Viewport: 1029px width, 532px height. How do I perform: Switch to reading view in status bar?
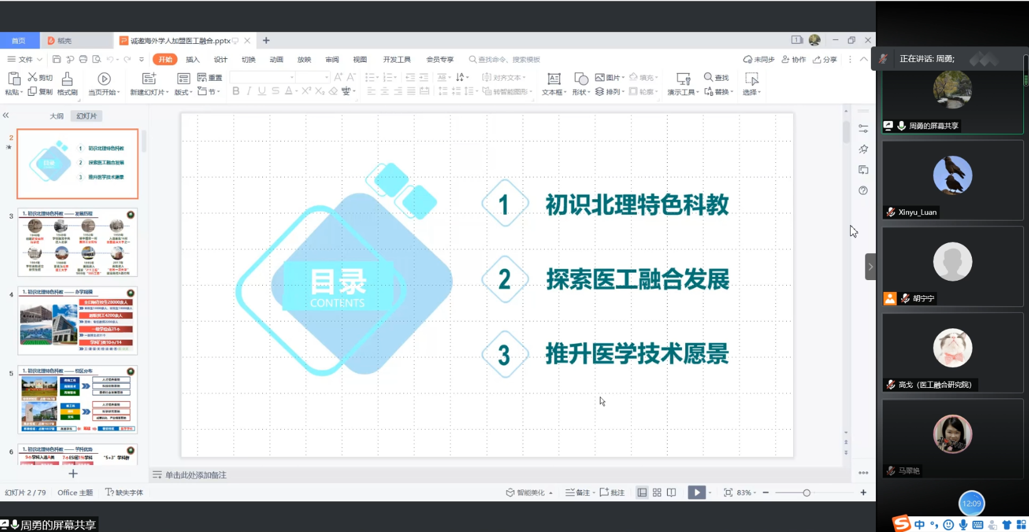tap(671, 493)
